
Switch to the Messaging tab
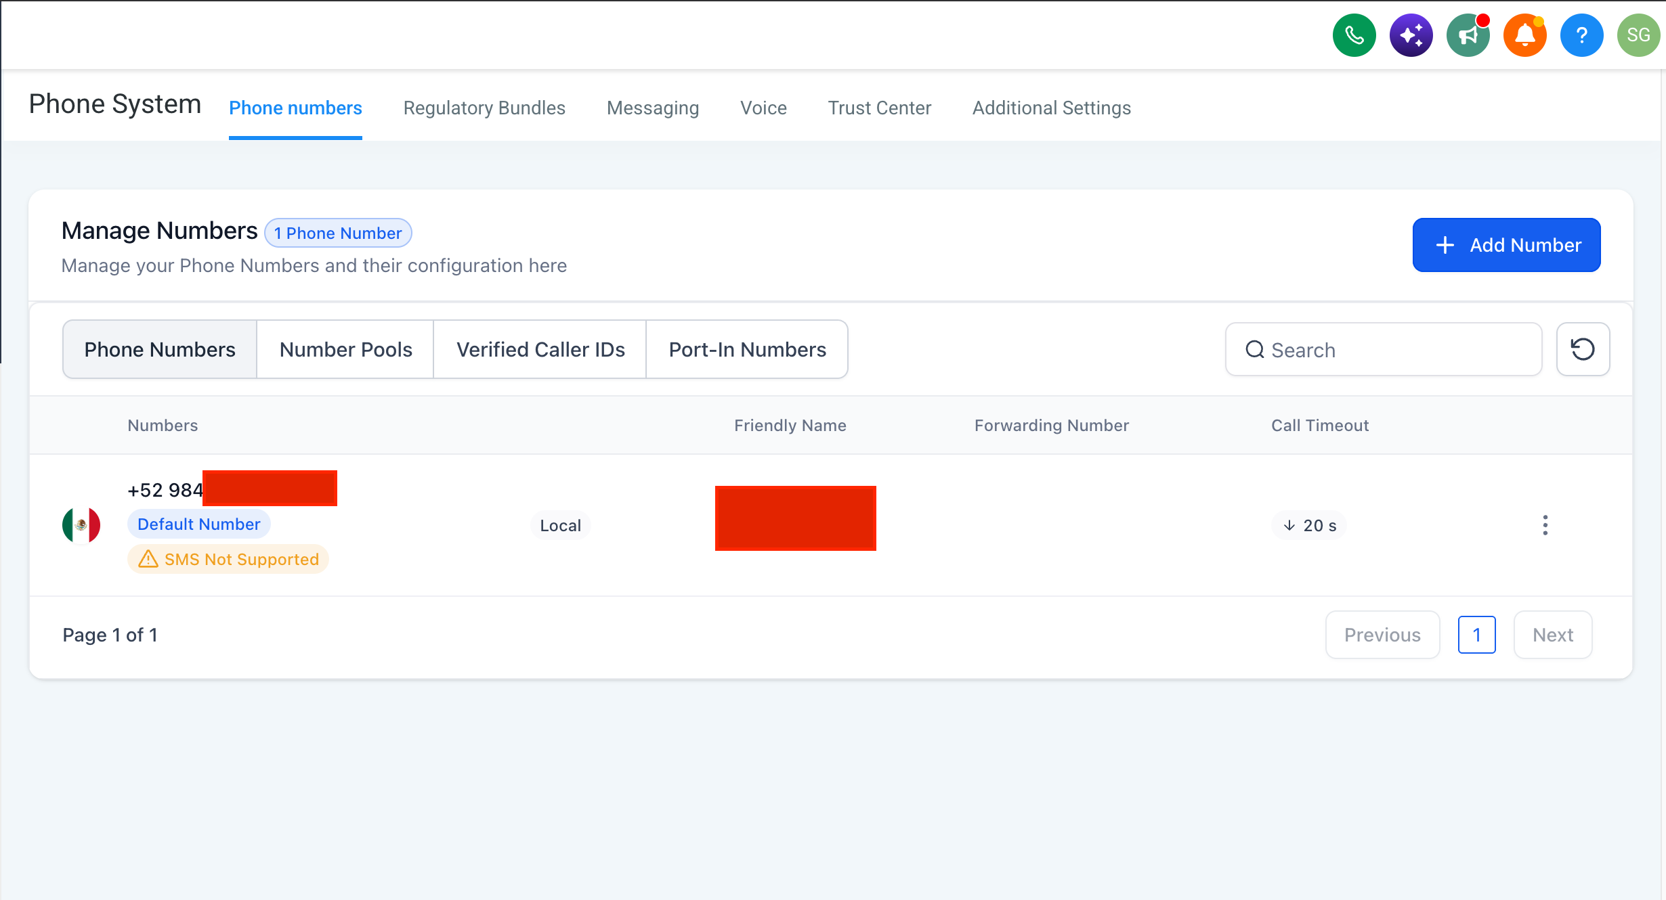653,108
